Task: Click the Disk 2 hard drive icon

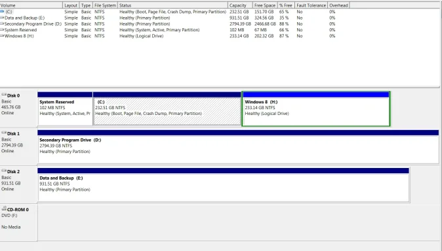Action: point(4,171)
